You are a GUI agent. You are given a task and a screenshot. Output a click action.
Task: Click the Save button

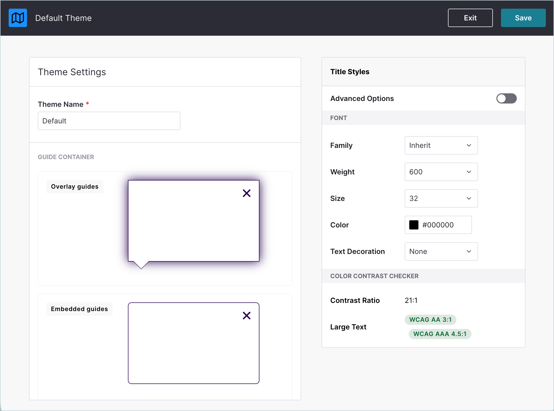523,18
